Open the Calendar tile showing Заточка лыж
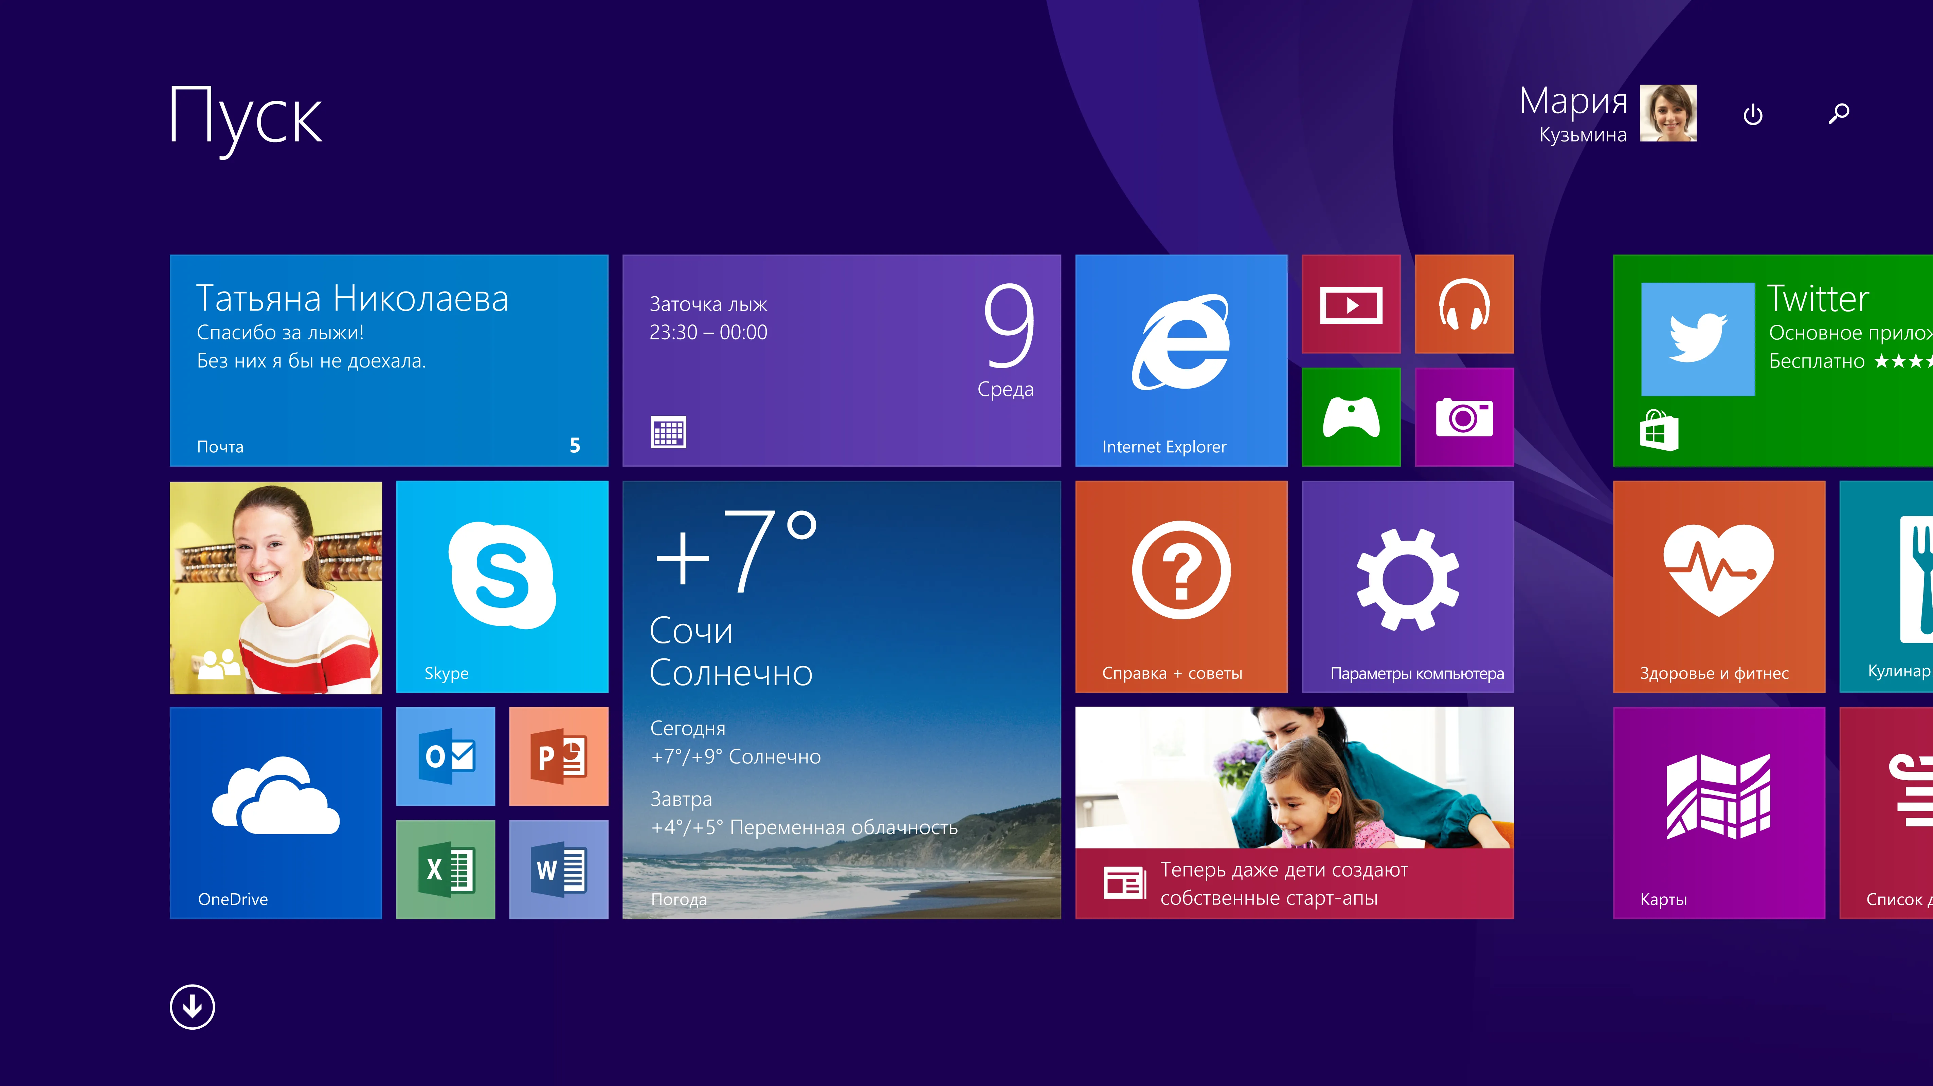 pos(841,360)
